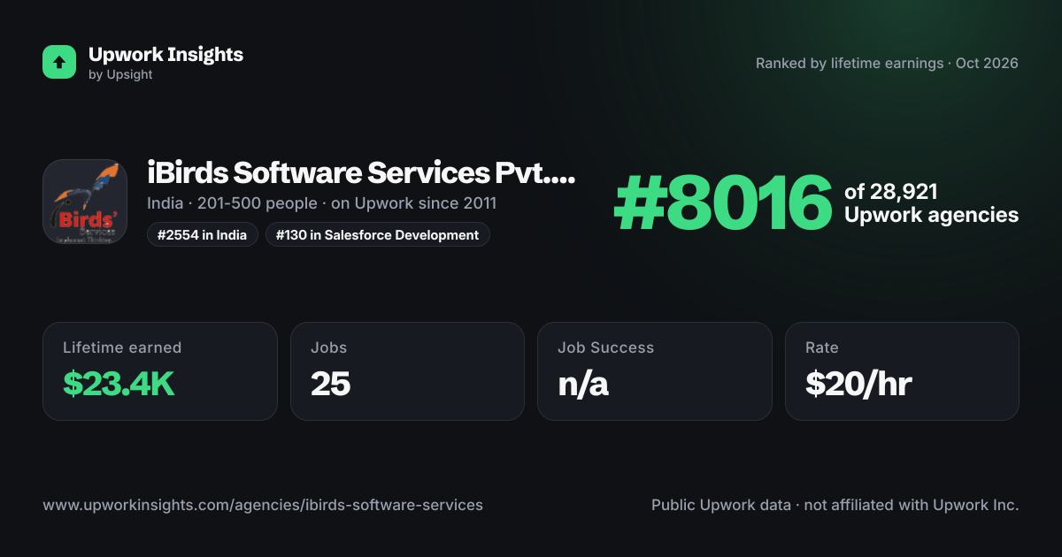This screenshot has height=557, width=1062.
Task: Click the 'Public Upwork data' disclaimer text
Action: click(x=835, y=506)
